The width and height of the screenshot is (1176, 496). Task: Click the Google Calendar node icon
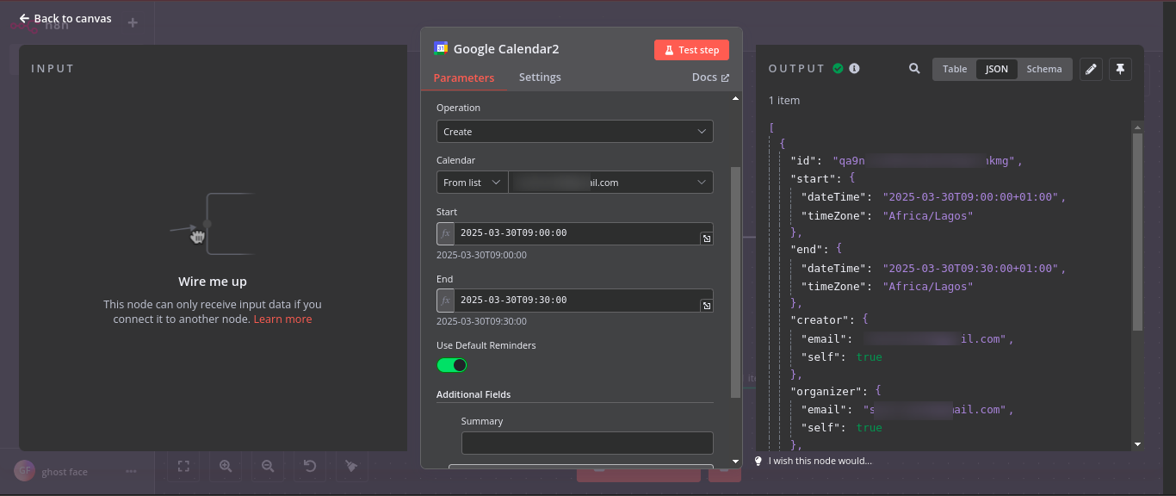[x=441, y=49]
